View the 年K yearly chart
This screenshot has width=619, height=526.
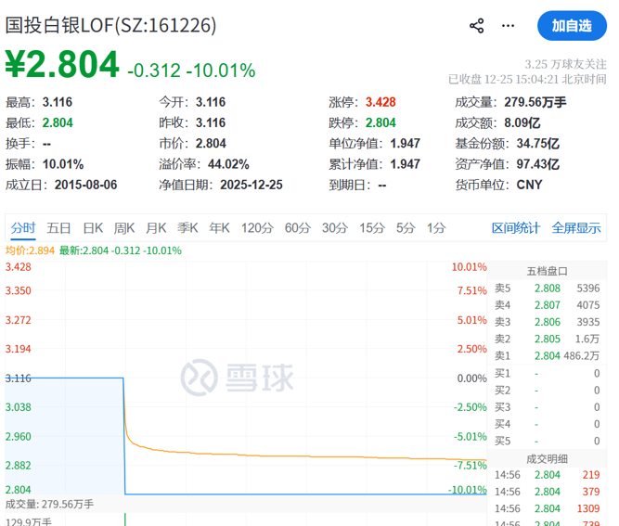coord(219,227)
